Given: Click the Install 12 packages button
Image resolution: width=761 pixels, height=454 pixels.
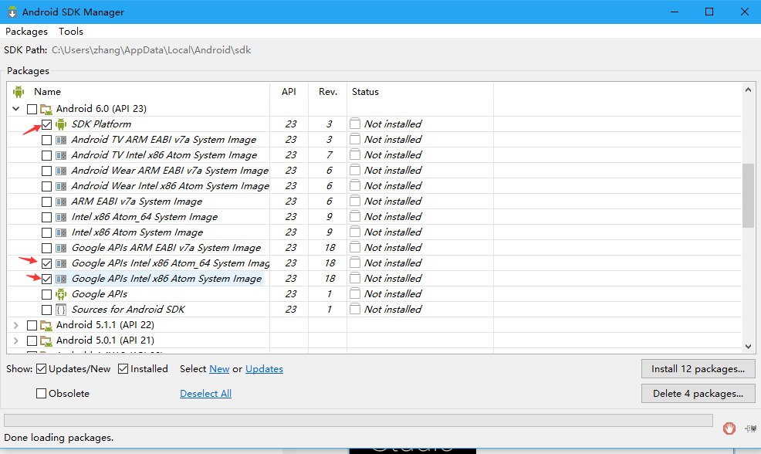Looking at the screenshot, I should [x=698, y=369].
